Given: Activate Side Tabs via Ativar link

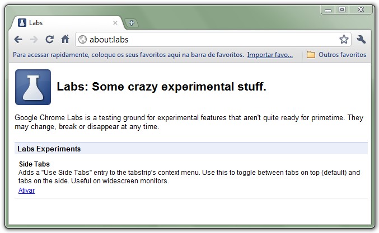Looking at the screenshot, I should [x=26, y=191].
